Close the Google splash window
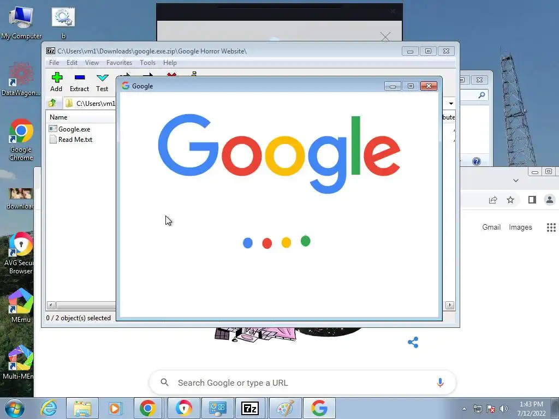The image size is (559, 419). pyautogui.click(x=429, y=86)
